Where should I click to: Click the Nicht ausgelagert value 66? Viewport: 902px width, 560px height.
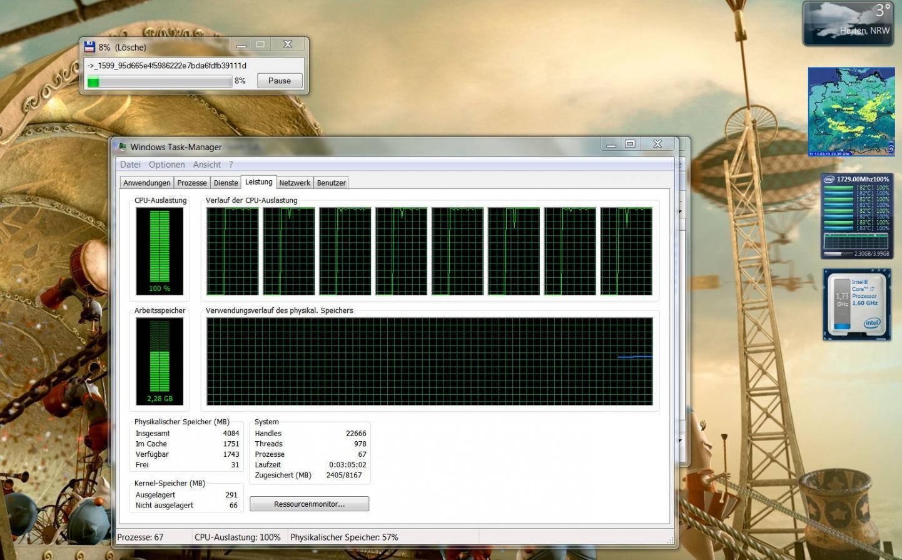click(233, 505)
